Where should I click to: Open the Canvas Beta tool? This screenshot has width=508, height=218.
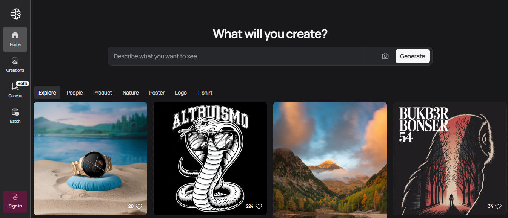pyautogui.click(x=15, y=90)
